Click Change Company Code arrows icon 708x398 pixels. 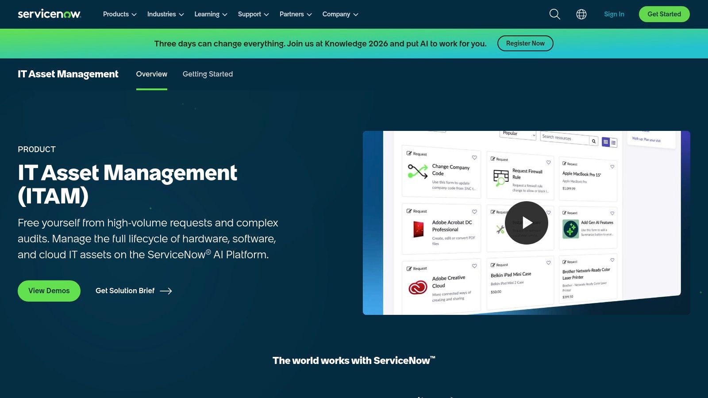click(x=418, y=172)
